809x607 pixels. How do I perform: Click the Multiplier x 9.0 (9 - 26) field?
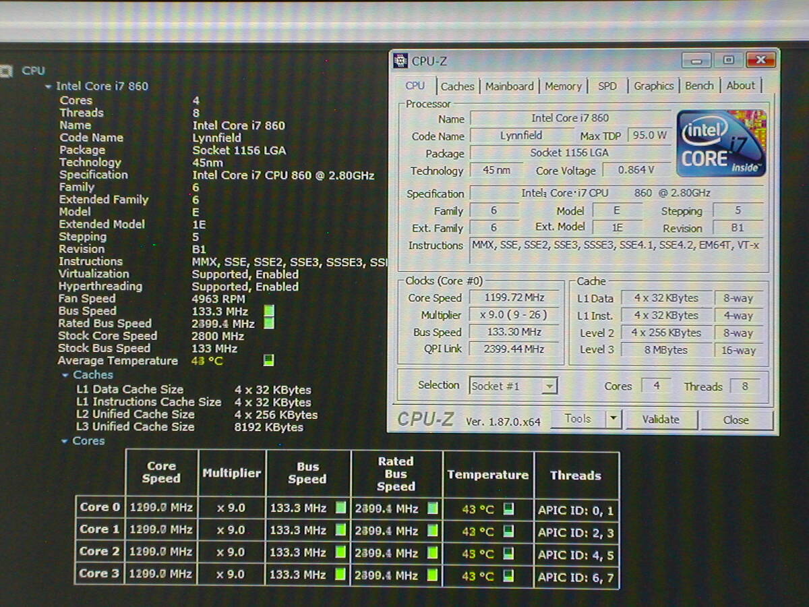pyautogui.click(x=514, y=315)
